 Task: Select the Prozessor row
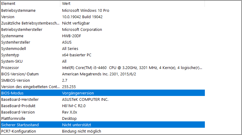[10, 67]
